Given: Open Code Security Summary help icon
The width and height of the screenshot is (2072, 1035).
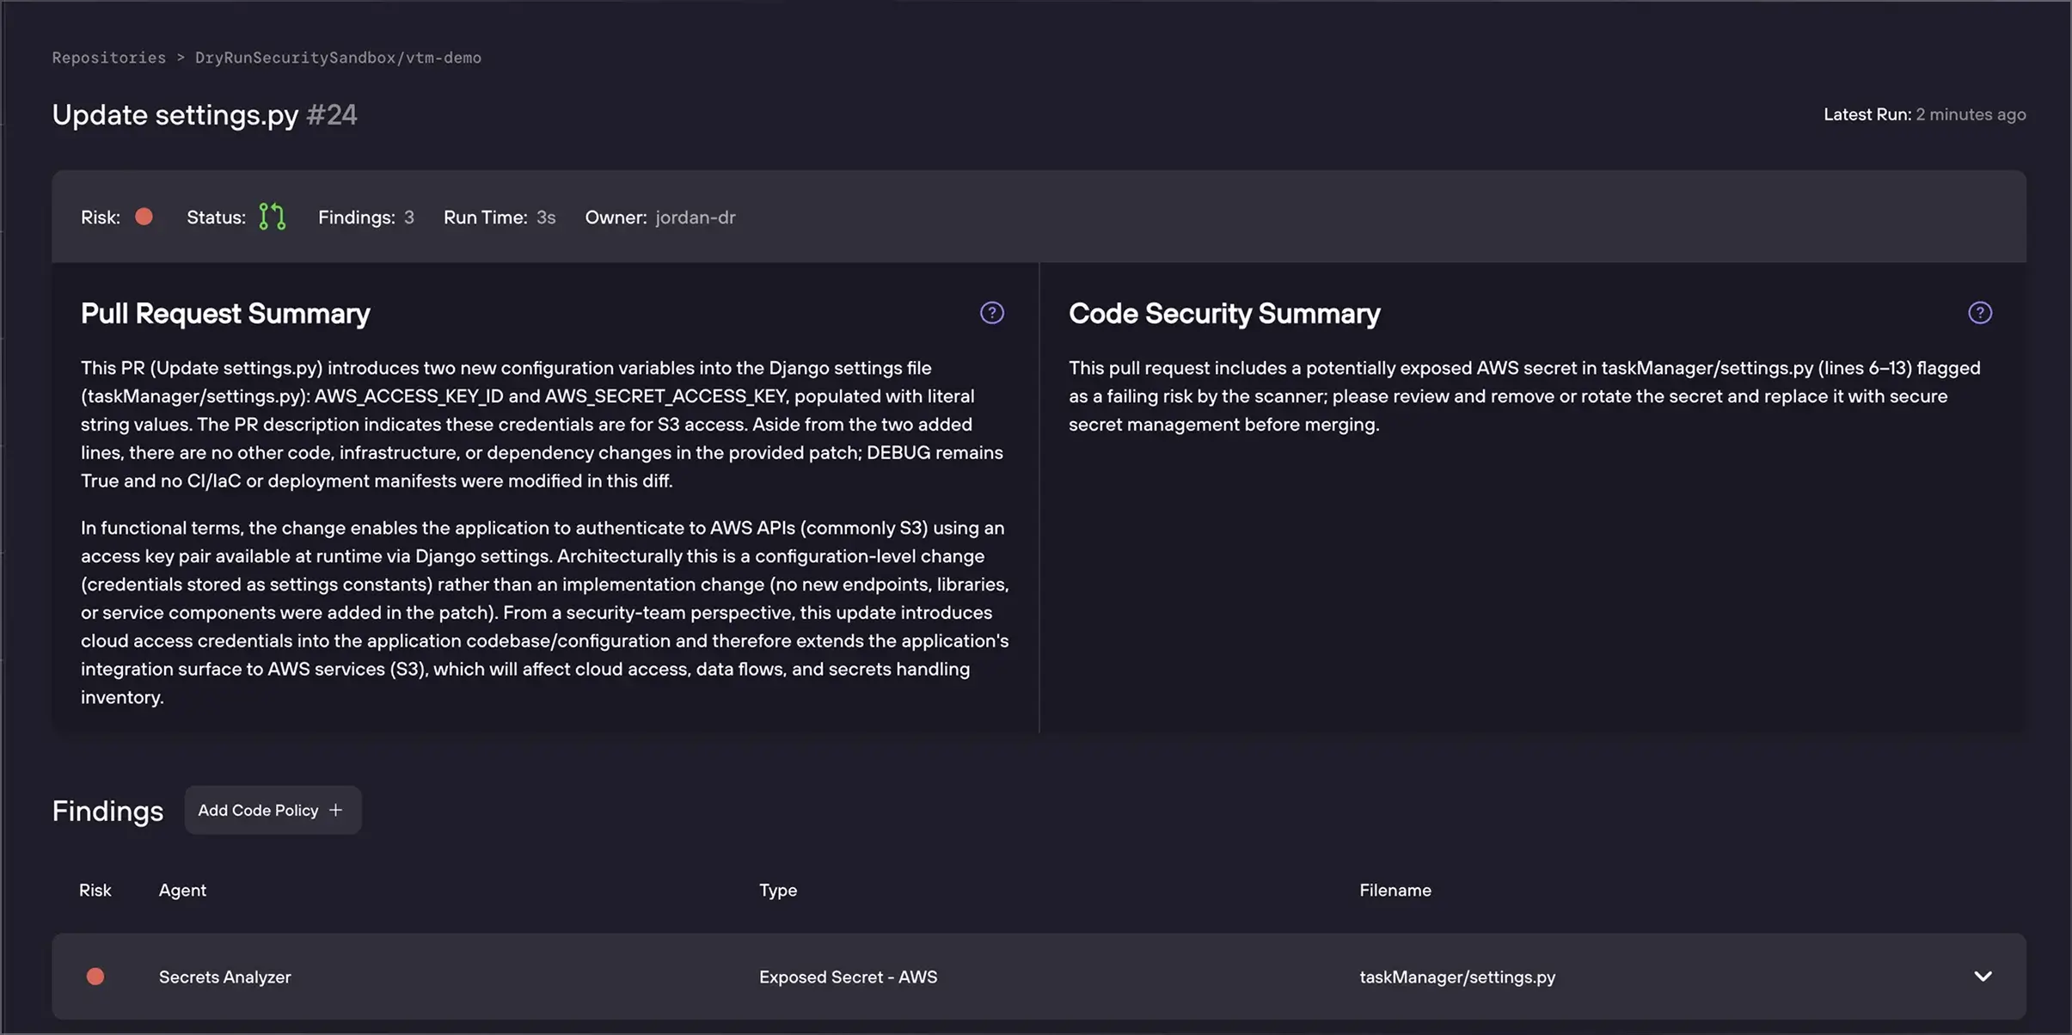Looking at the screenshot, I should [1979, 313].
